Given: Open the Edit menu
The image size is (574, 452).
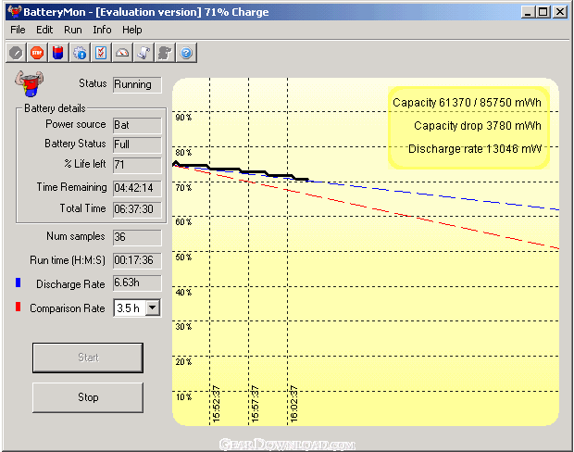Looking at the screenshot, I should (x=44, y=30).
